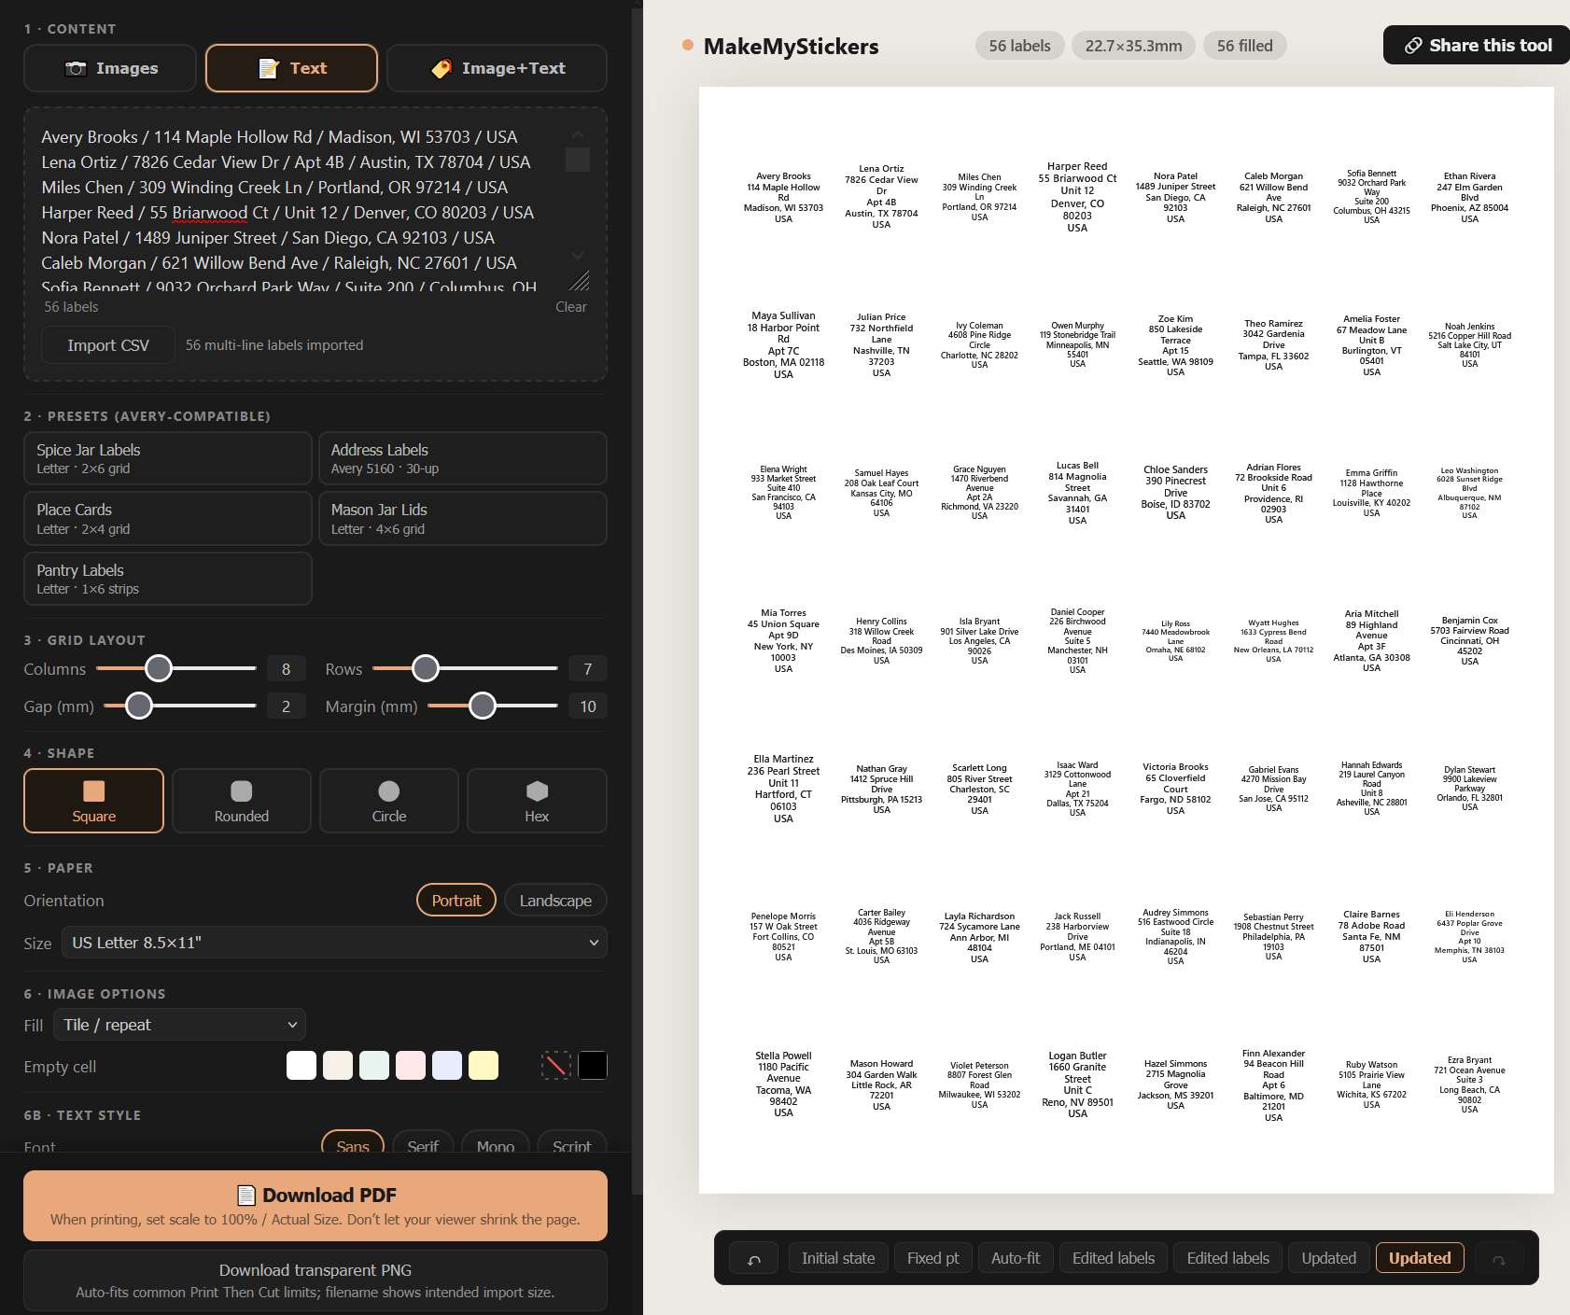The height and width of the screenshot is (1315, 1570).
Task: Click the tag icon on the Image+Text tab
Action: tap(442, 68)
